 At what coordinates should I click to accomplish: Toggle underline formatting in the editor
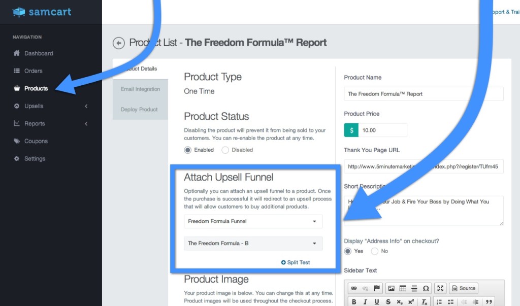[377, 302]
